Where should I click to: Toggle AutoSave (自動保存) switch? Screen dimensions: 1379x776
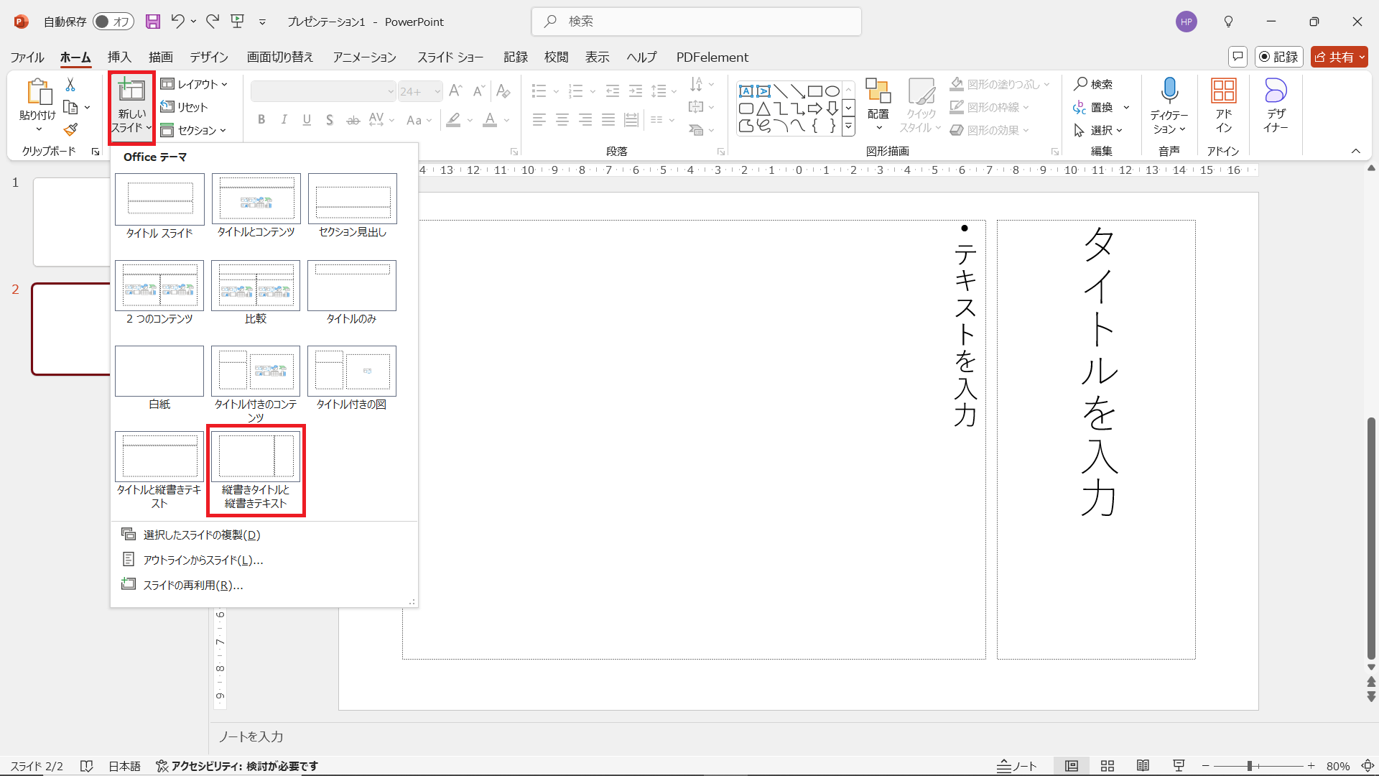(x=113, y=22)
